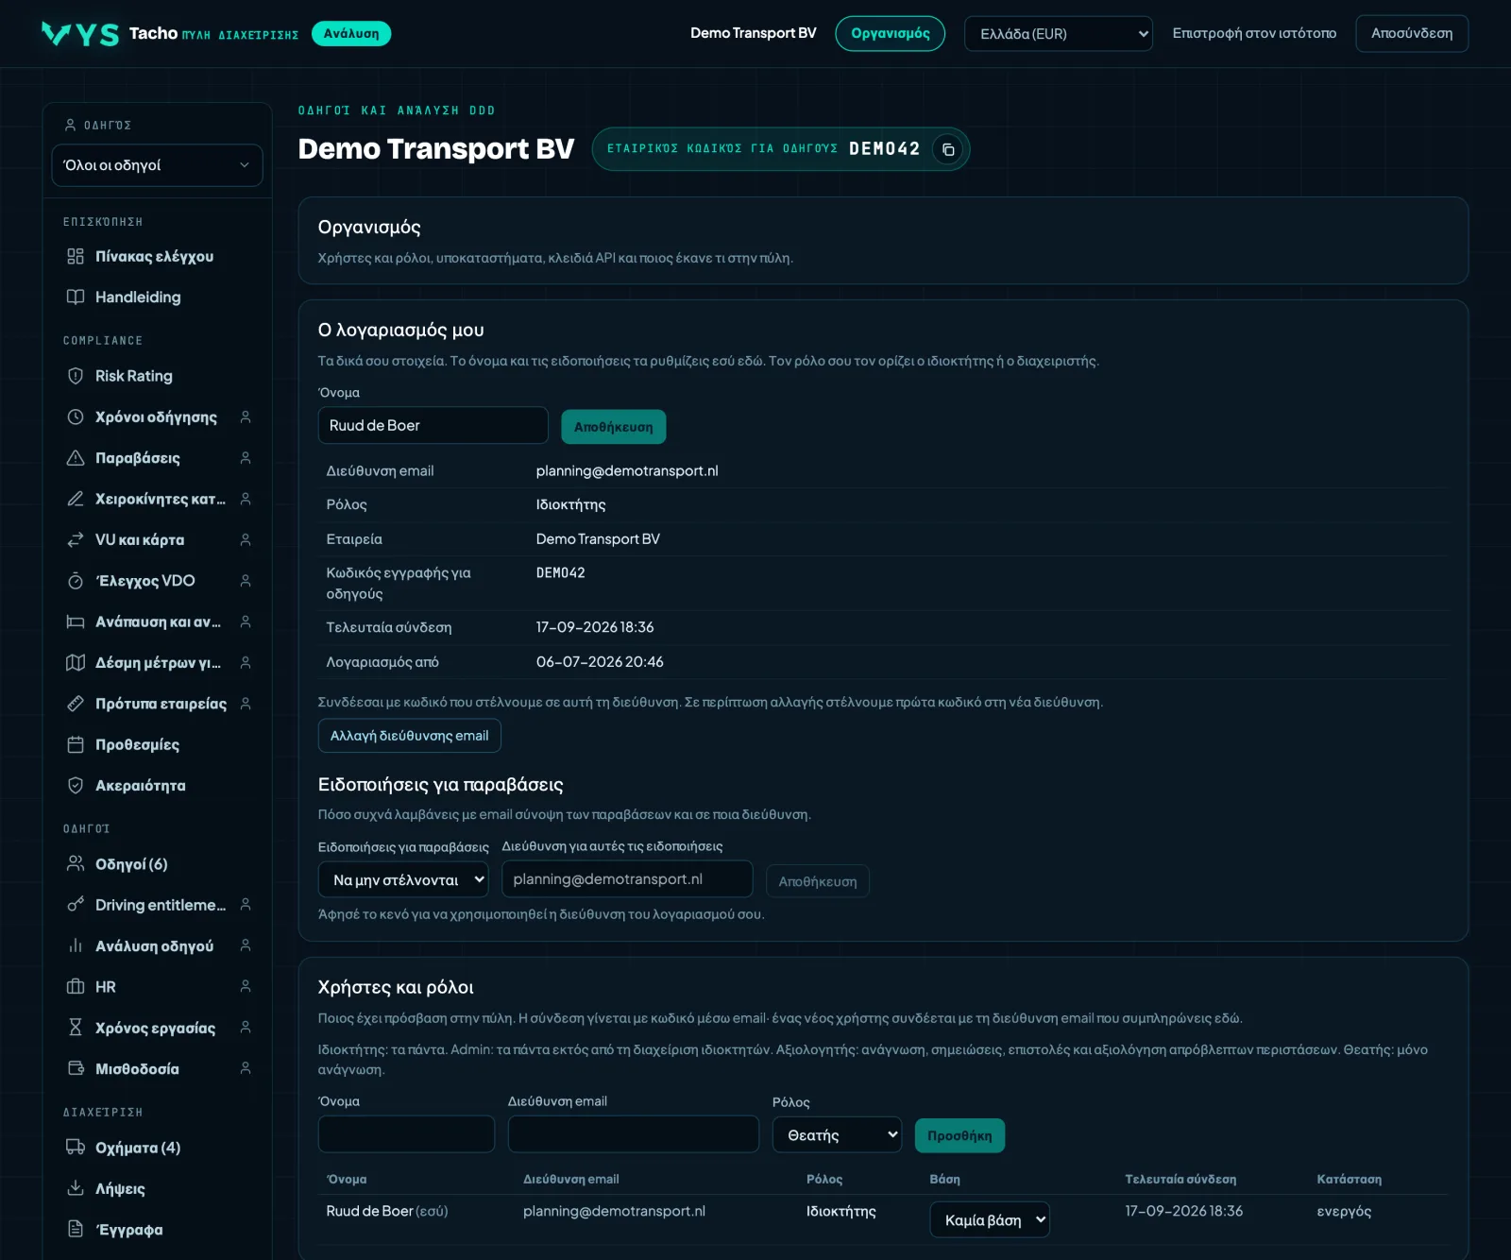Image resolution: width=1511 pixels, height=1260 pixels.
Task: Open Οχήματα (4) truck icon
Action: click(x=76, y=1147)
